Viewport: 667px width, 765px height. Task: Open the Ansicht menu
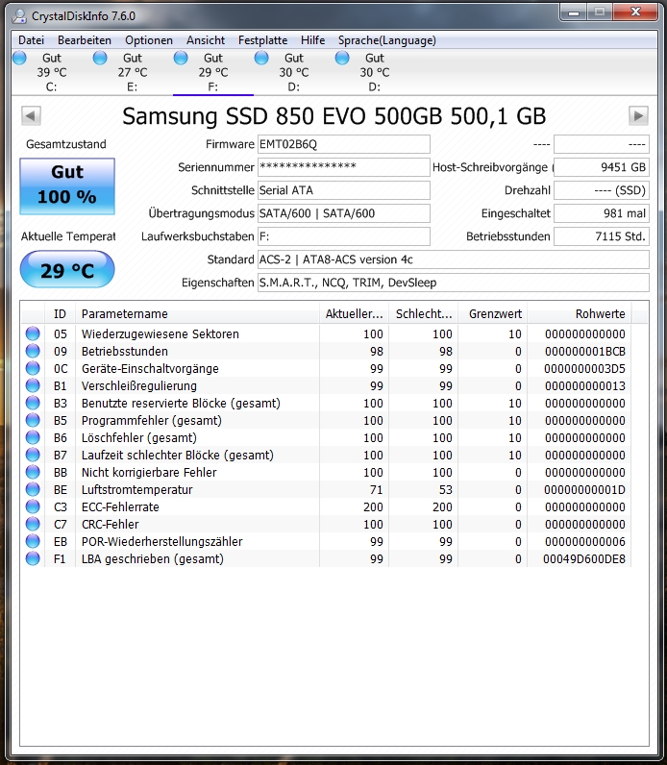[206, 40]
